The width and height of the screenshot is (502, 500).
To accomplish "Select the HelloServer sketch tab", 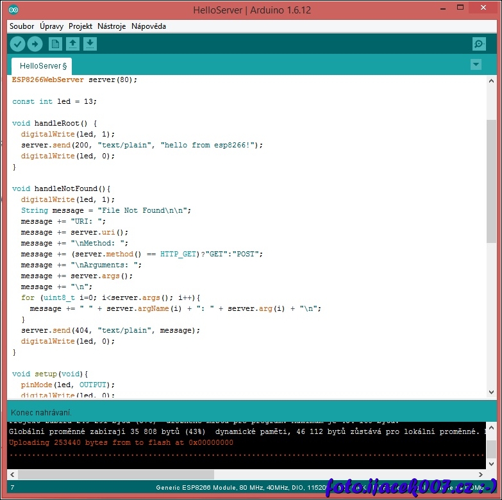I will 42,66.
